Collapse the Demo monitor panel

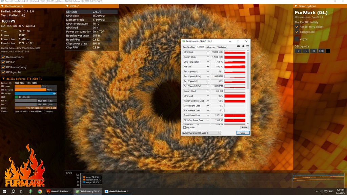[2, 6]
